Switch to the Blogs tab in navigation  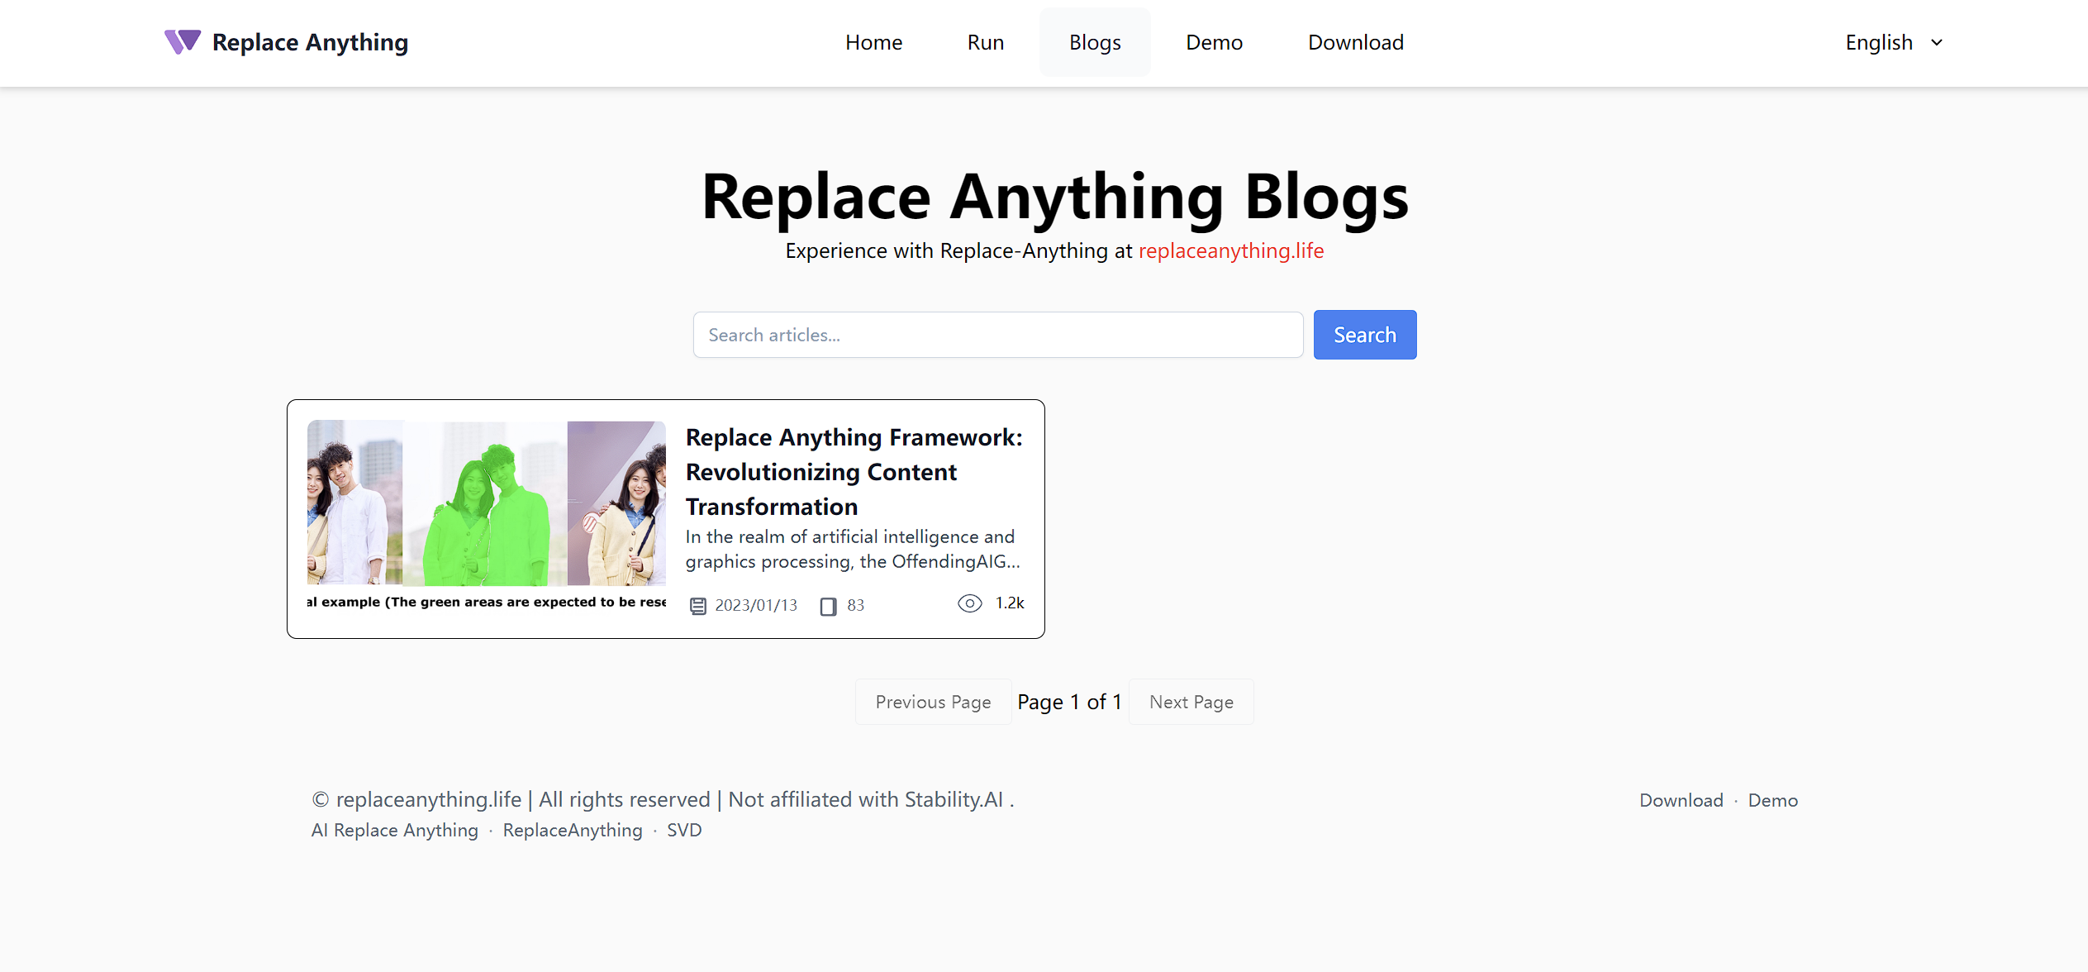(x=1094, y=41)
